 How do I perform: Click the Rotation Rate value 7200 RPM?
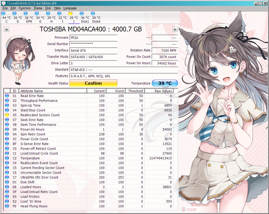pyautogui.click(x=165, y=50)
